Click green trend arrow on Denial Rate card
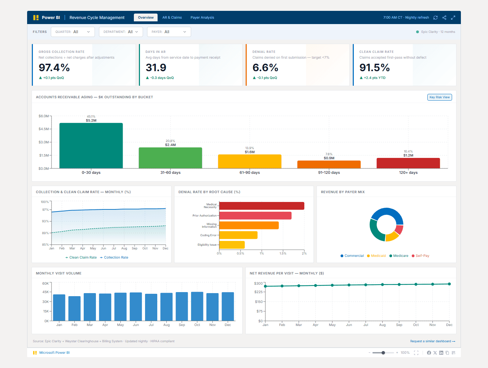The height and width of the screenshot is (368, 488). point(254,78)
